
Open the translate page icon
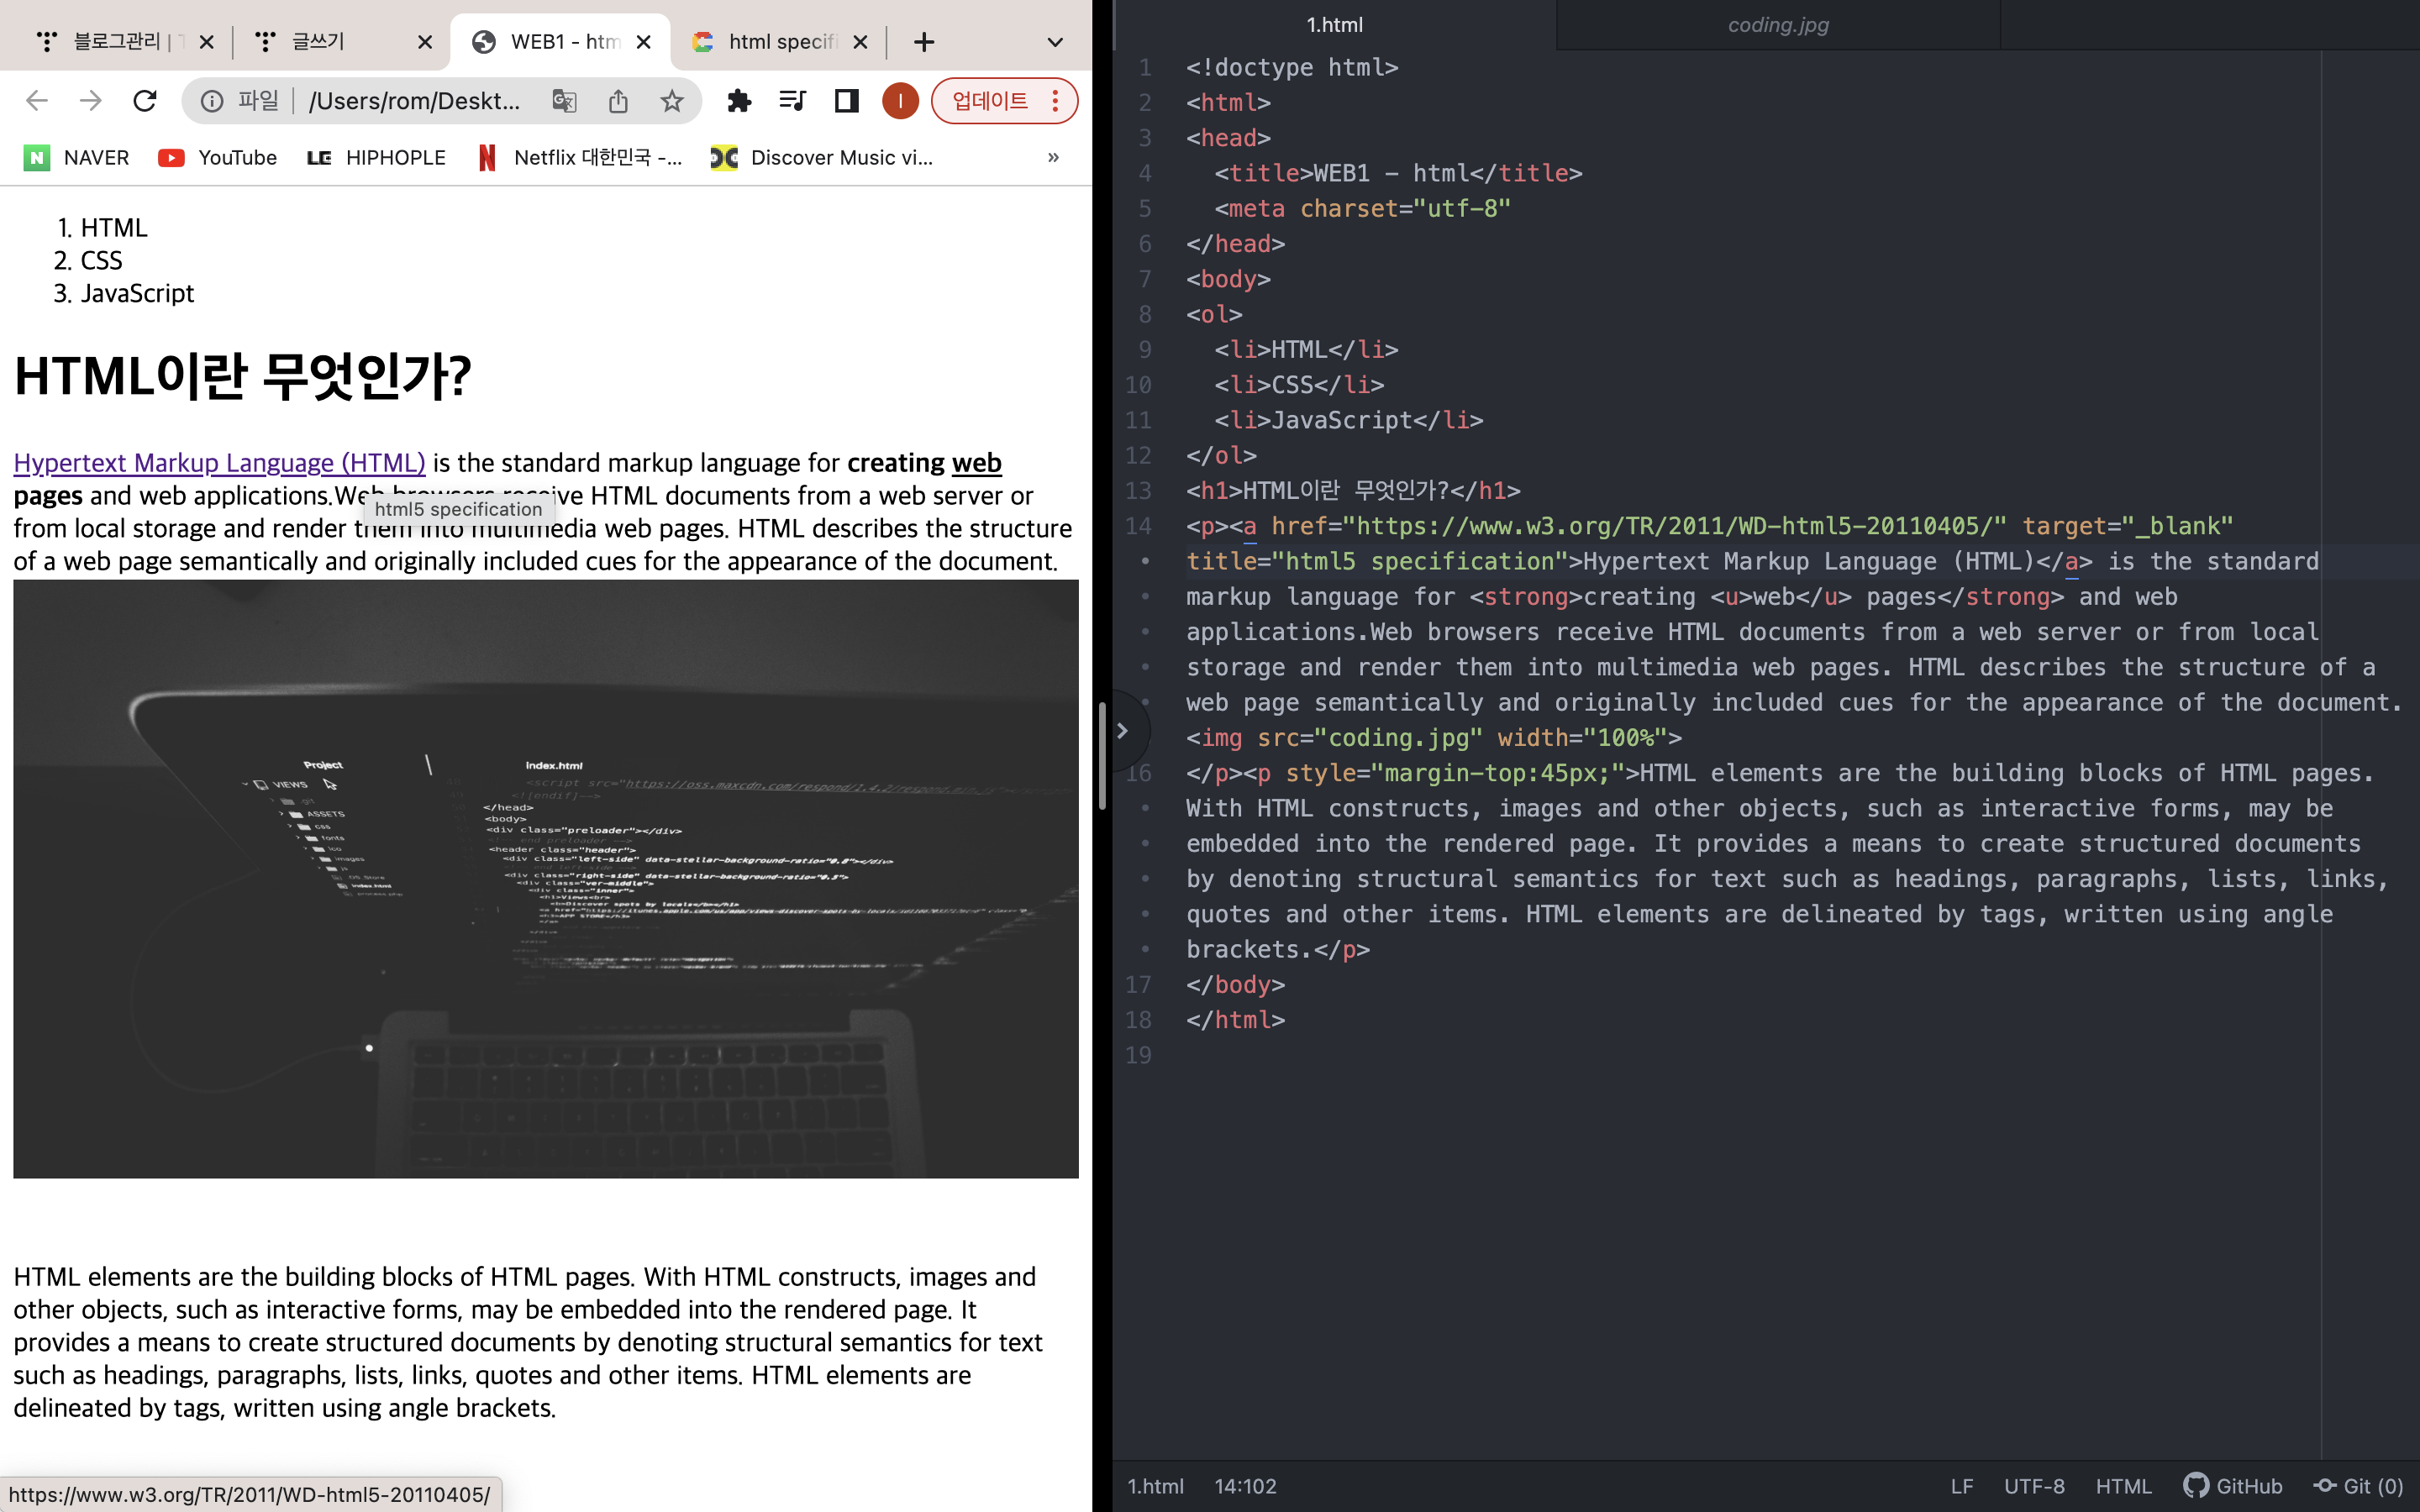(564, 101)
